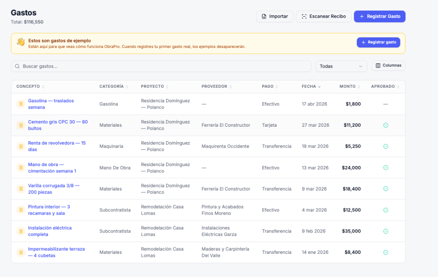Click the magnifier icon in the search bar
Image resolution: width=438 pixels, height=277 pixels.
click(x=17, y=66)
